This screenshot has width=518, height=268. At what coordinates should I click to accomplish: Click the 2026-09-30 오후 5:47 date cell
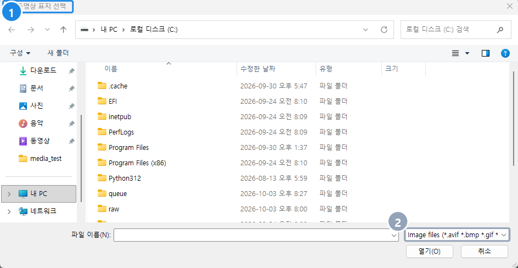pos(274,86)
